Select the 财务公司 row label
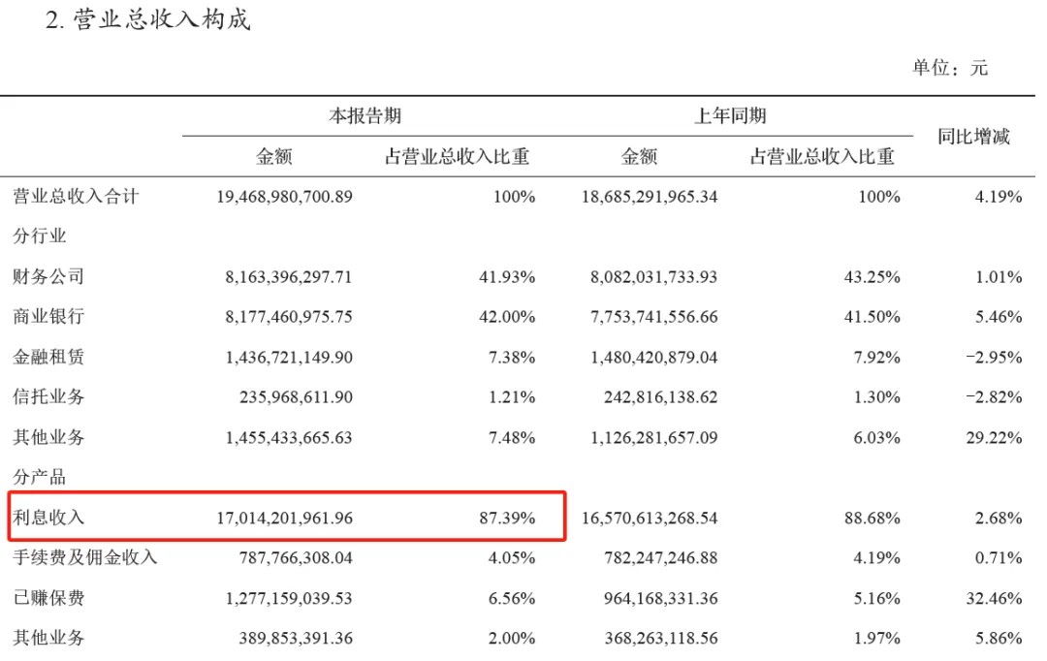Image resolution: width=1047 pixels, height=661 pixels. coord(48,276)
